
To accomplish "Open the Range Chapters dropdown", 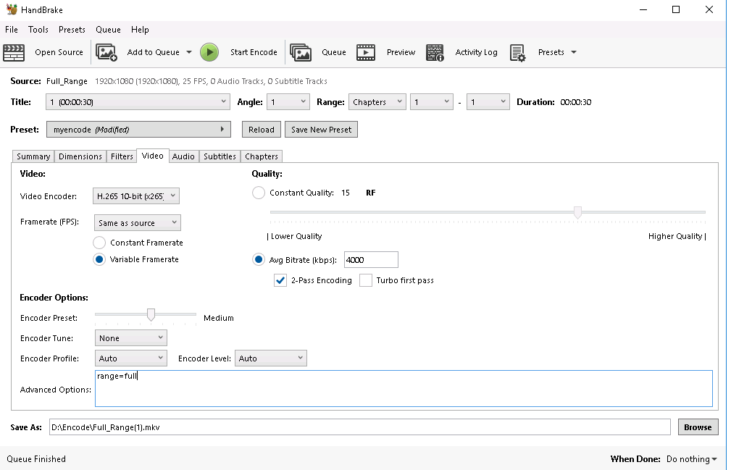I will coord(377,102).
